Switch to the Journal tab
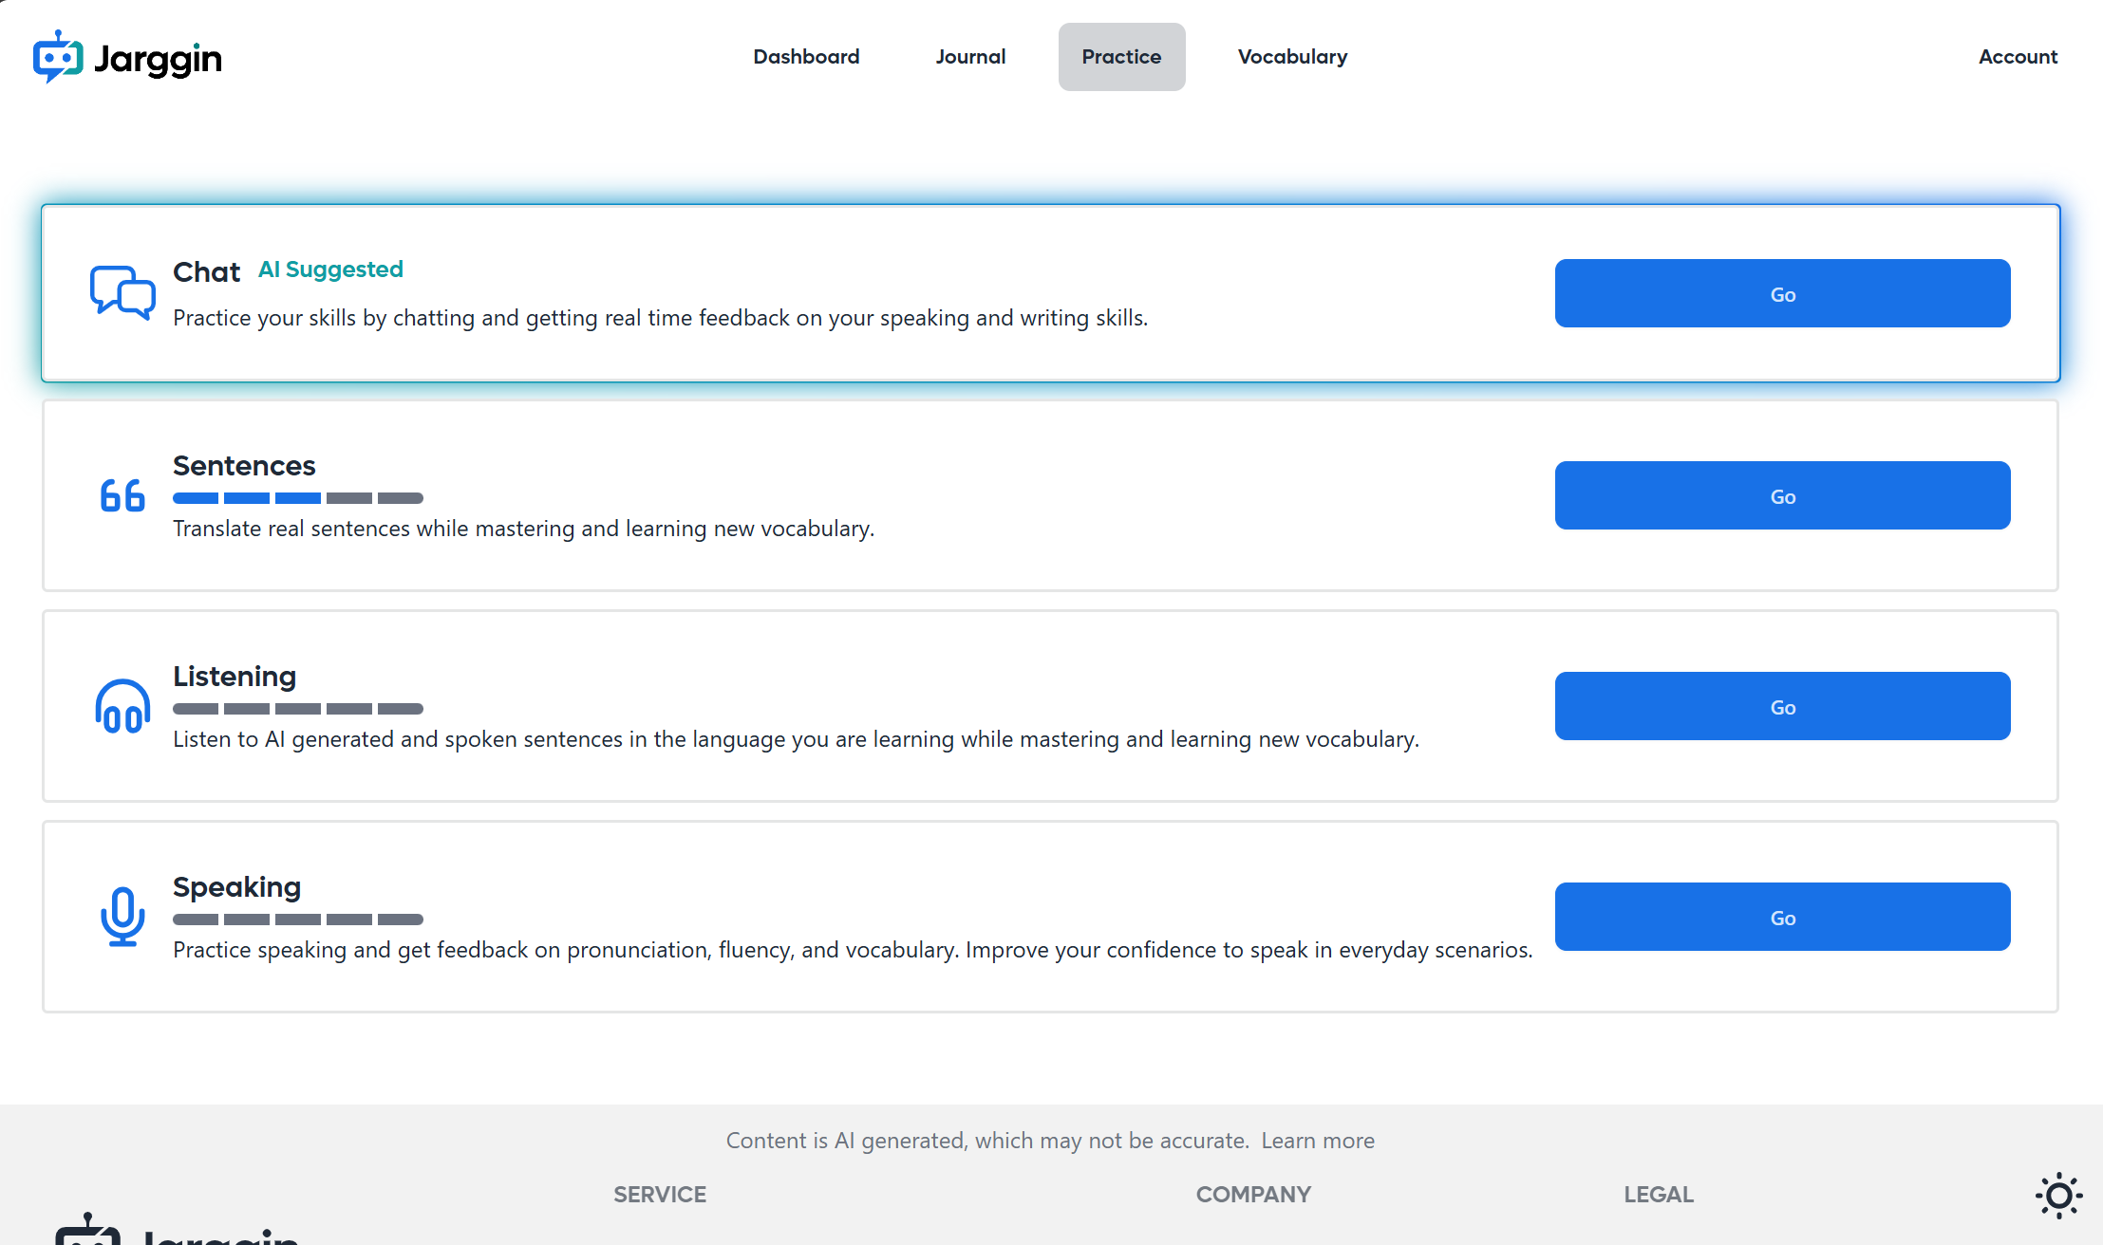Screen dimensions: 2103x1245 click(x=970, y=57)
